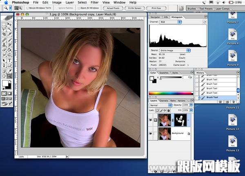The height and width of the screenshot is (176, 245).
Task: Select the Custom Shape tool
Action: coord(9,65)
